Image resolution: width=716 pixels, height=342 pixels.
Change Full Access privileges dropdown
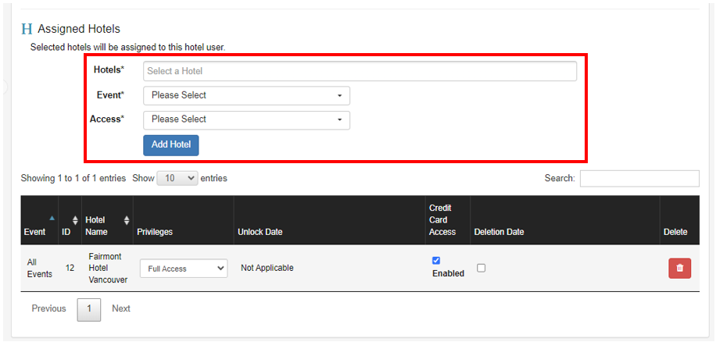point(184,269)
